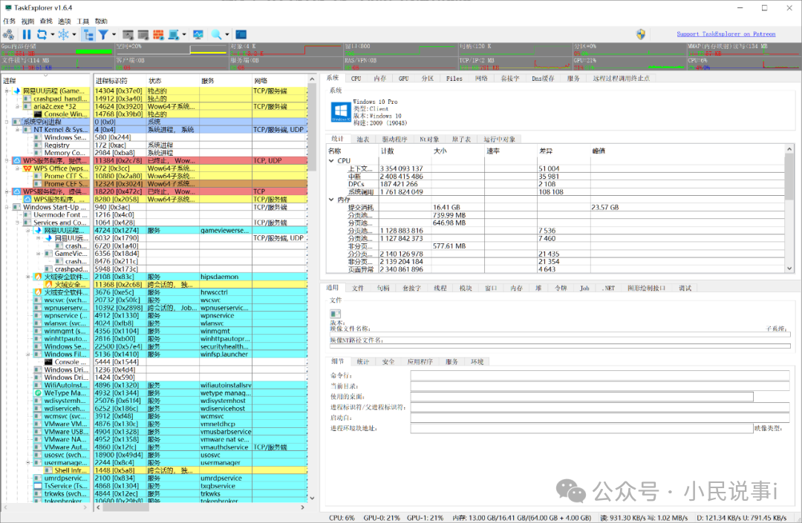Toggle the process filter funnel button
The height and width of the screenshot is (523, 802).
(x=104, y=34)
